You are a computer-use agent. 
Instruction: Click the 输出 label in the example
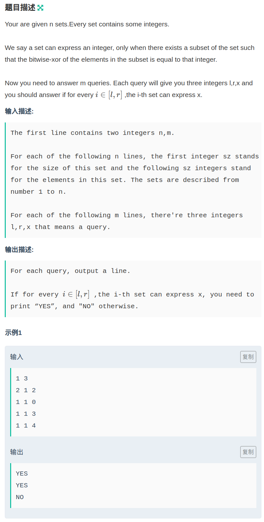(x=17, y=452)
